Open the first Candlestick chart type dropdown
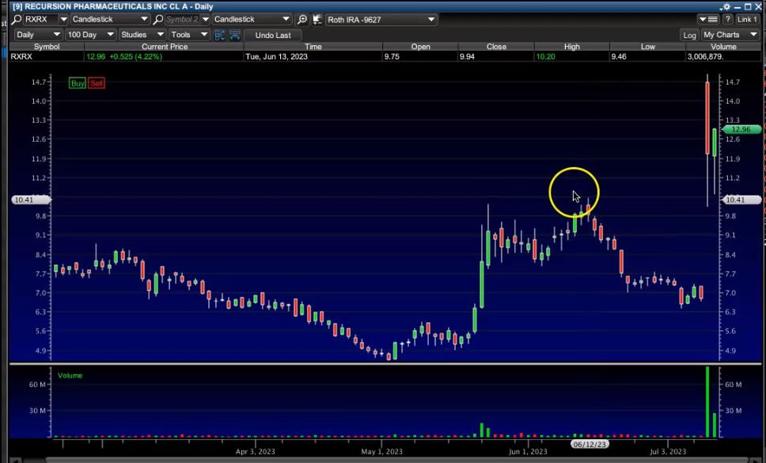The image size is (766, 463). [x=109, y=20]
